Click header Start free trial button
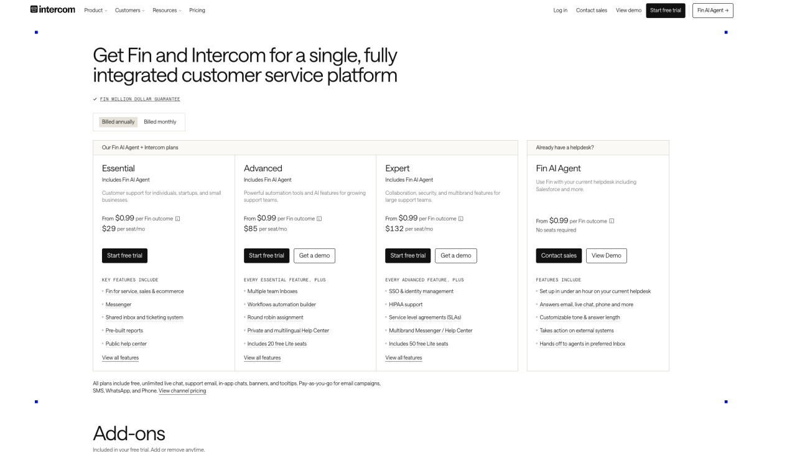This screenshot has height=452, width=787. (666, 11)
